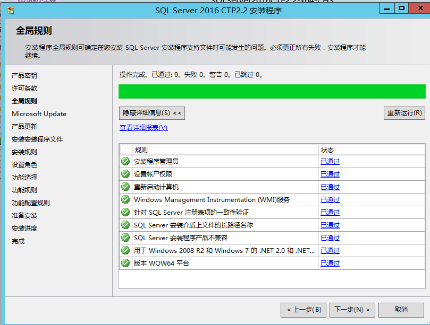
Task: Click the green check icon beside 设置帐户权限
Action: [125, 174]
